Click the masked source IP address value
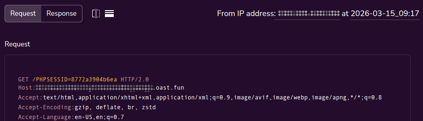423x121 pixels. point(307,14)
